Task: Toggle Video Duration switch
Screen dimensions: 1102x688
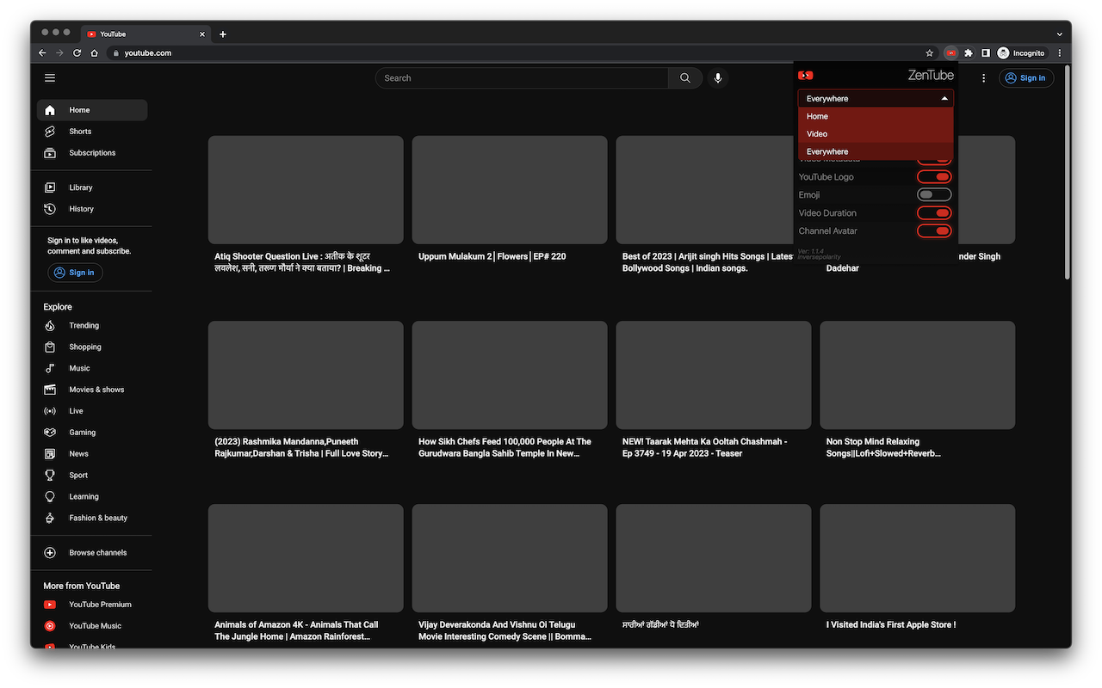Action: coord(934,213)
